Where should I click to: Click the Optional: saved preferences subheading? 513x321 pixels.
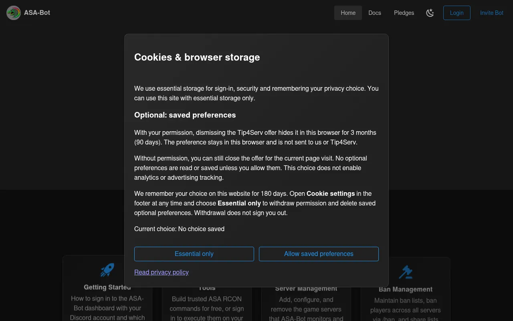tap(185, 115)
